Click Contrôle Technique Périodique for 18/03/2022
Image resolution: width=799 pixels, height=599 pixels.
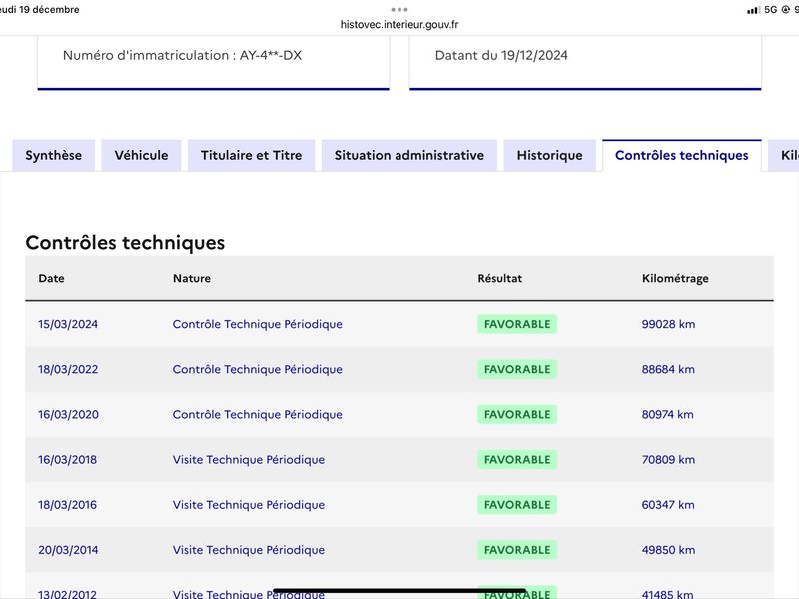pos(258,369)
